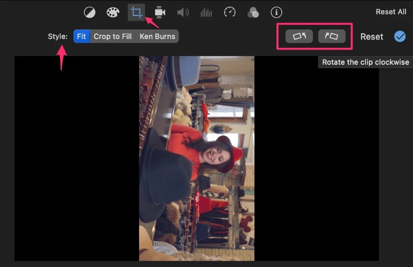413x267 pixels.
Task: Reset the current crop adjustment
Action: [x=371, y=37]
